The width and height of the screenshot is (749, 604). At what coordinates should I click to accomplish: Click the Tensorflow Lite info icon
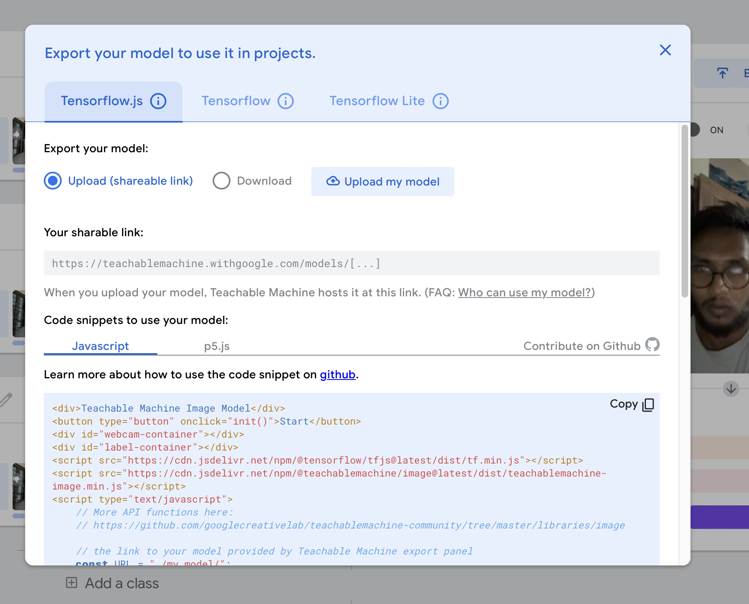point(441,101)
